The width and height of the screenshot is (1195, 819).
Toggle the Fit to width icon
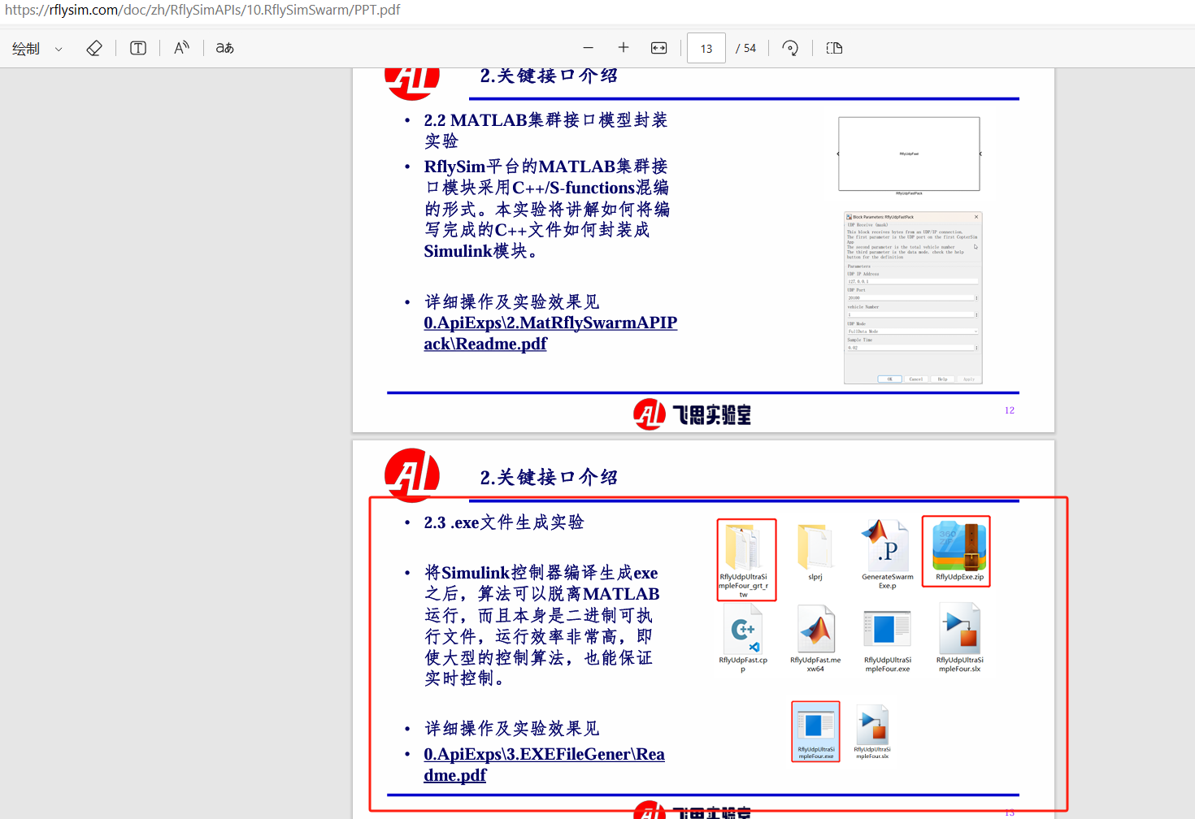tap(659, 48)
